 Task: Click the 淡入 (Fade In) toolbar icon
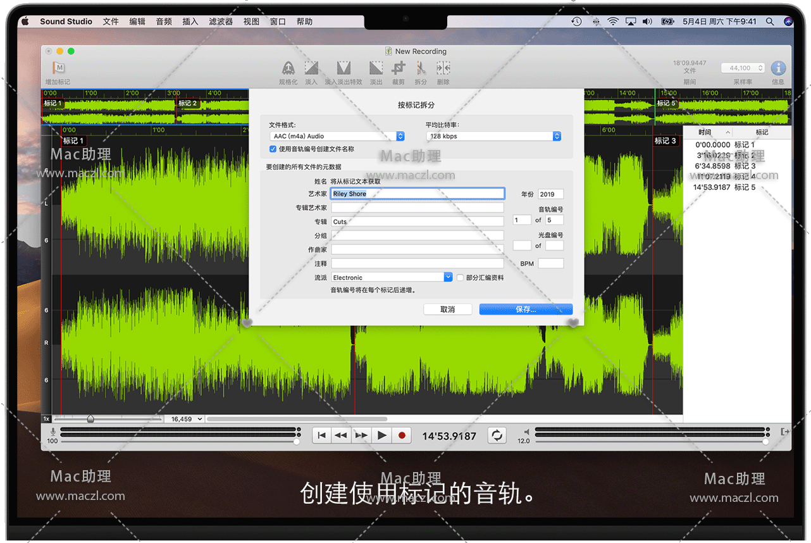click(x=311, y=68)
